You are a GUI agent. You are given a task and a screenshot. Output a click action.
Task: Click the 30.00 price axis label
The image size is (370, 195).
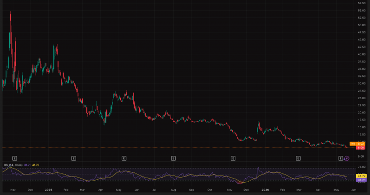point(362,84)
